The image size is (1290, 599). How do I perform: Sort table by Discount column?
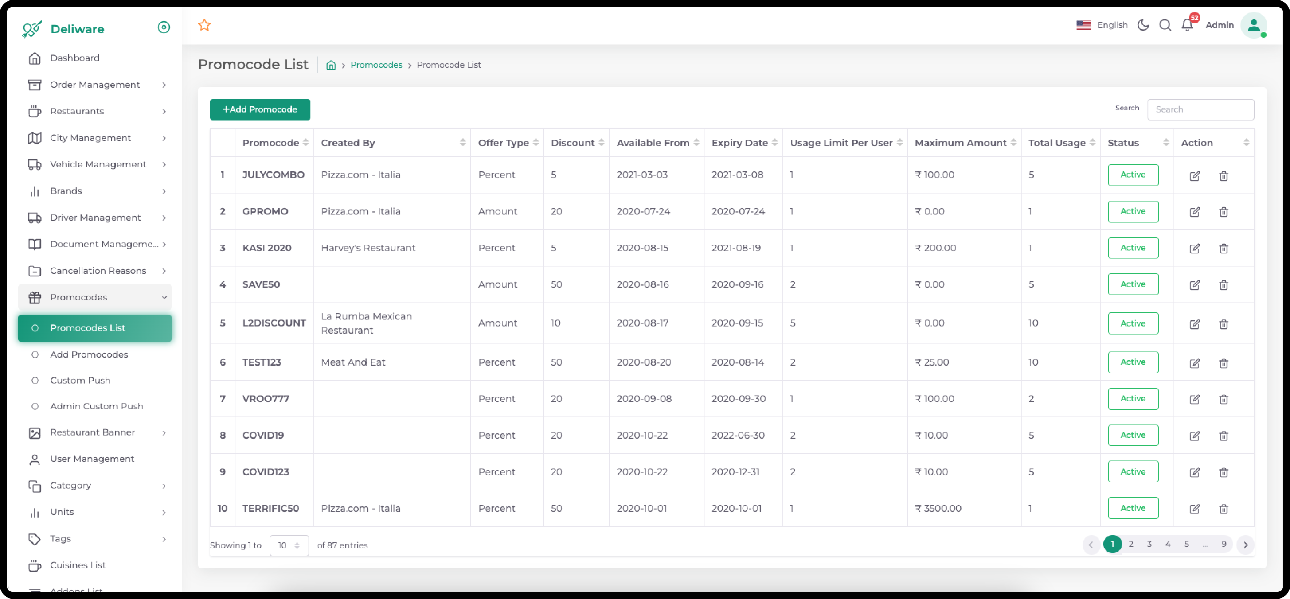(576, 143)
